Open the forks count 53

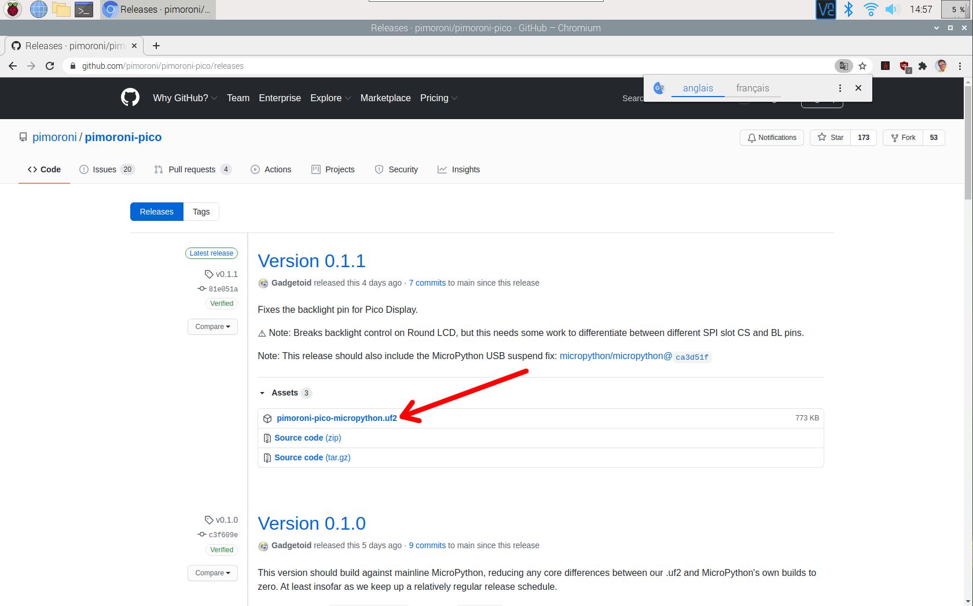(x=934, y=138)
